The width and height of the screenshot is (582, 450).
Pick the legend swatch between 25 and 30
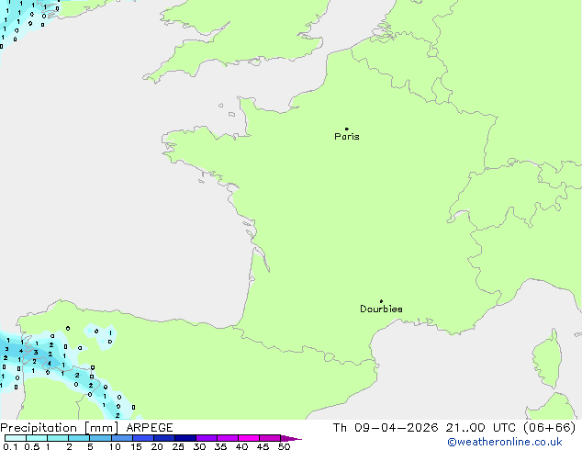pos(185,438)
